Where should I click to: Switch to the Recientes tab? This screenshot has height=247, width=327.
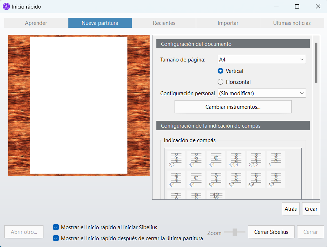(x=164, y=23)
